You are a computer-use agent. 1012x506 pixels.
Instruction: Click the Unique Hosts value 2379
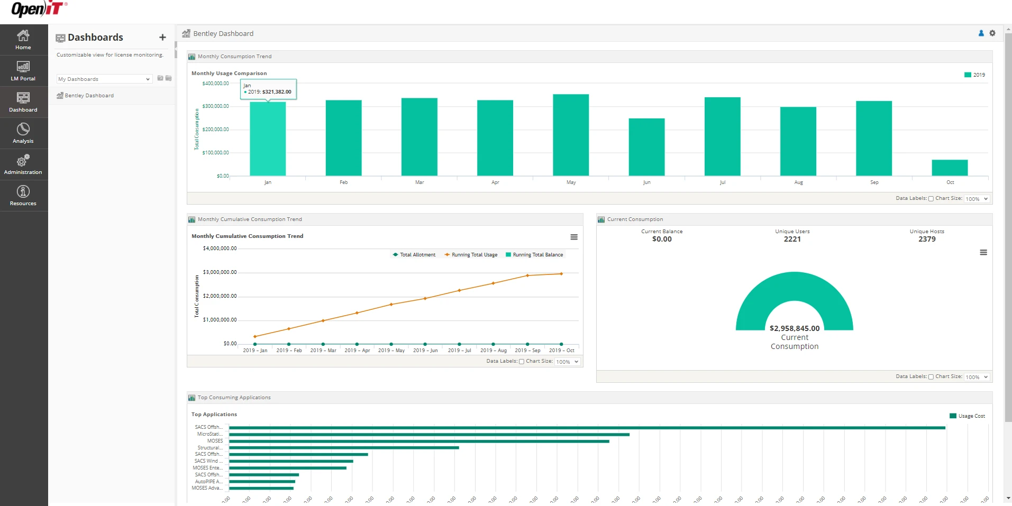pyautogui.click(x=927, y=240)
